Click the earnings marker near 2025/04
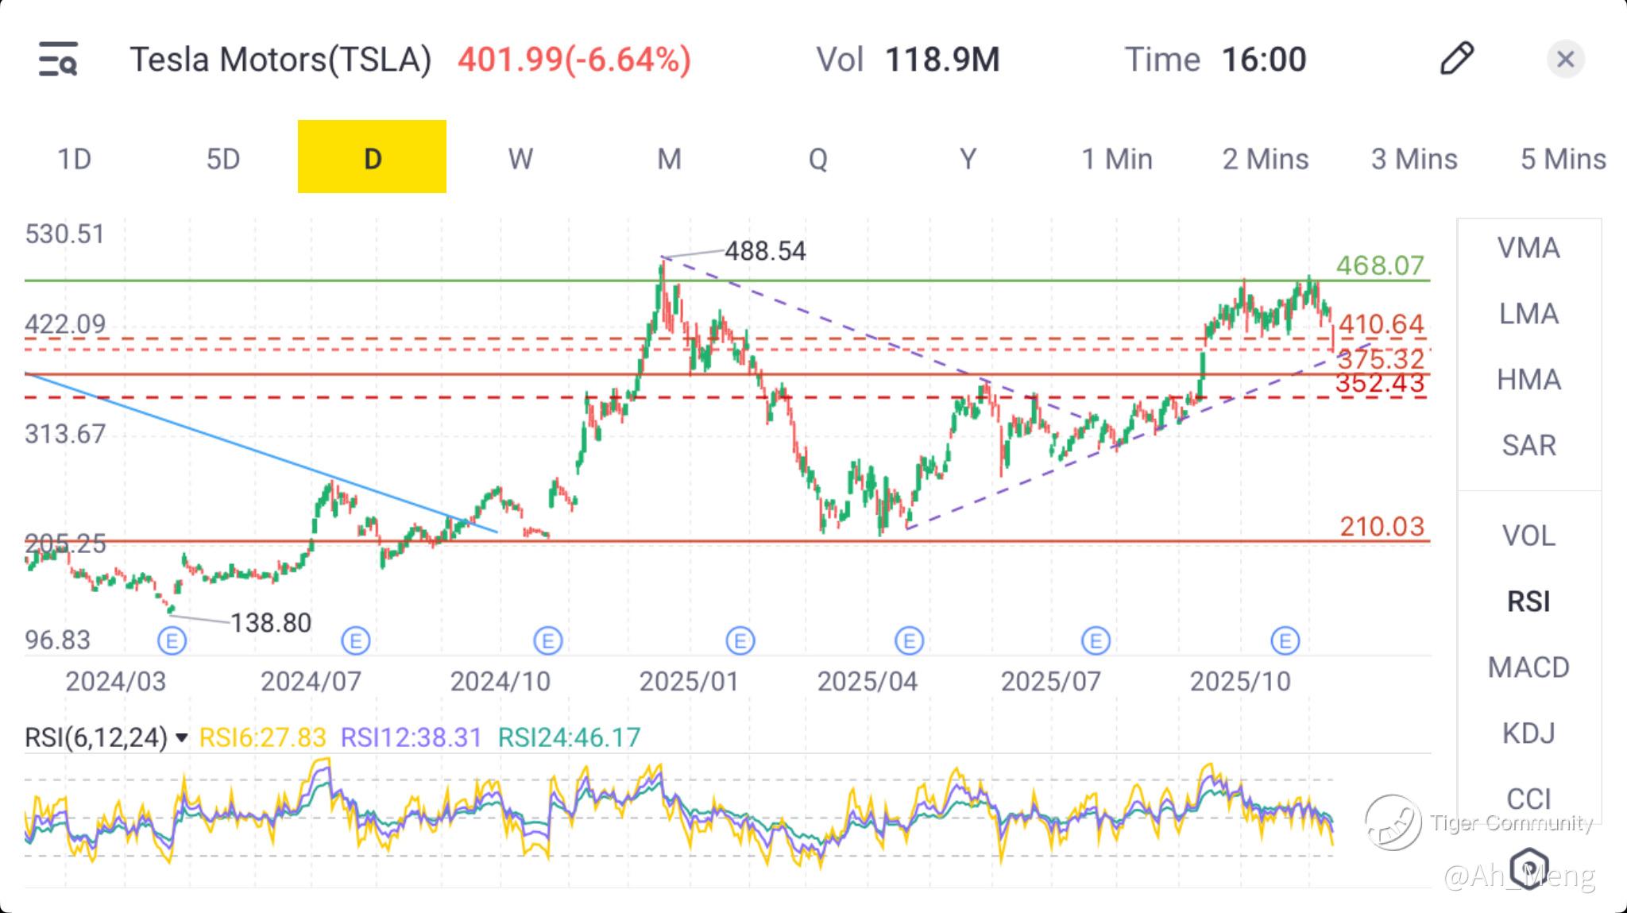This screenshot has height=913, width=1627. point(909,640)
